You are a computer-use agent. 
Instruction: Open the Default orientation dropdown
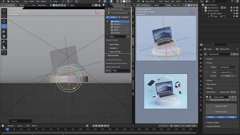coord(22,5)
